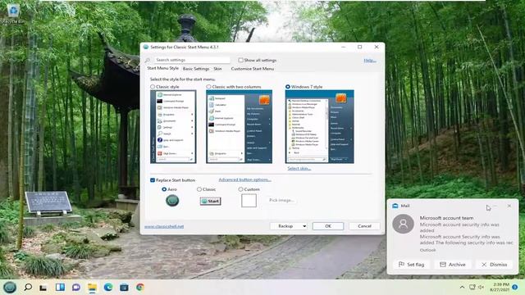Click the taskbar clock and date
This screenshot has height=295, width=525.
click(500, 287)
